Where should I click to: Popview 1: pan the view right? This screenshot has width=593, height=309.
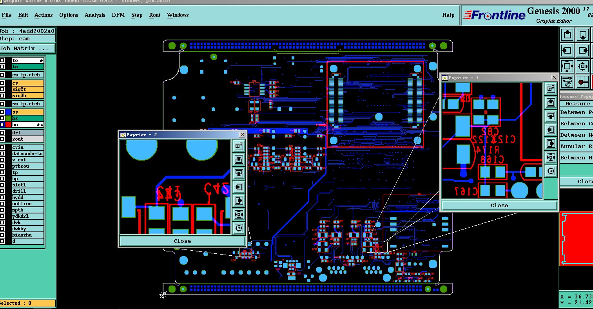click(x=551, y=144)
